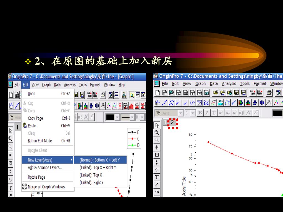Click the Stack Bar chart icon in left window
This screenshot has width=283, height=212.
click(80, 106)
